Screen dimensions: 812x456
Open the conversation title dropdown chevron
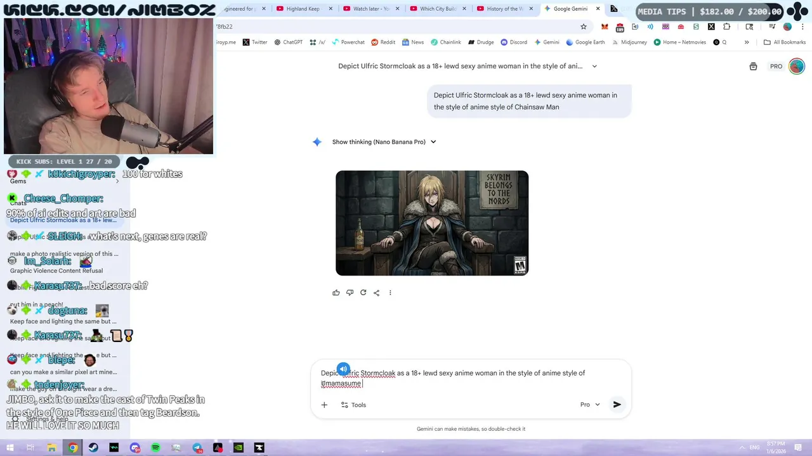point(594,66)
